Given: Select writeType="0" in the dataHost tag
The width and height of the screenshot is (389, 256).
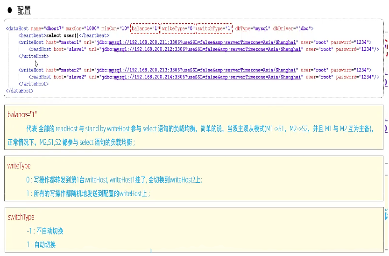Looking at the screenshot, I should click(178, 28).
